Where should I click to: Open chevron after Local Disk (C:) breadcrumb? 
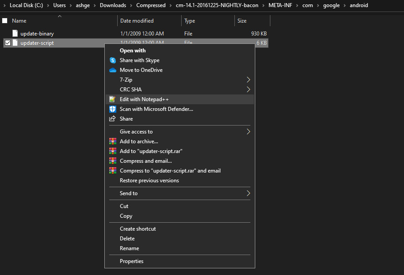point(48,5)
